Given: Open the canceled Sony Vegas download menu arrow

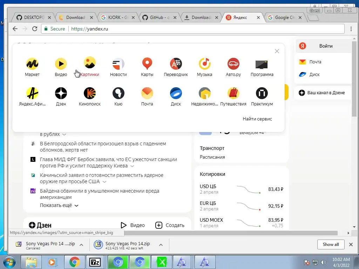Looking at the screenshot, I should pyautogui.click(x=81, y=245).
